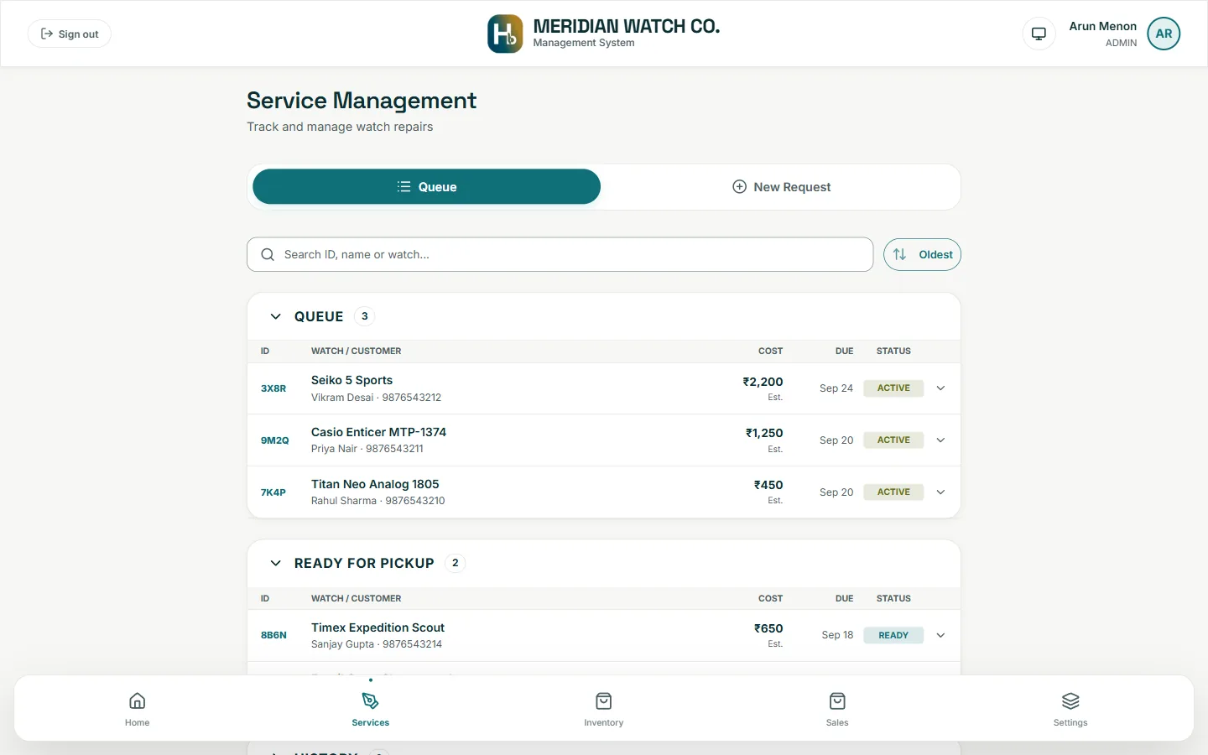Viewport: 1208px width, 755px height.
Task: Switch to the Queue tab
Action: (426, 187)
